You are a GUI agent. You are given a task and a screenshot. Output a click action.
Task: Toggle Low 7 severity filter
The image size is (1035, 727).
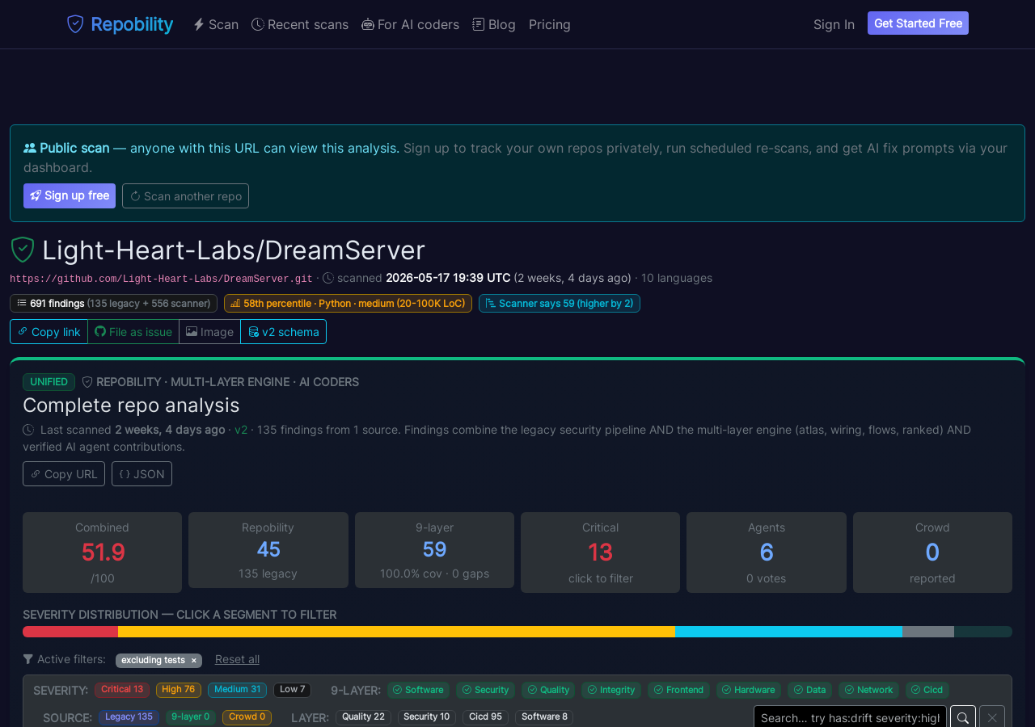292,690
